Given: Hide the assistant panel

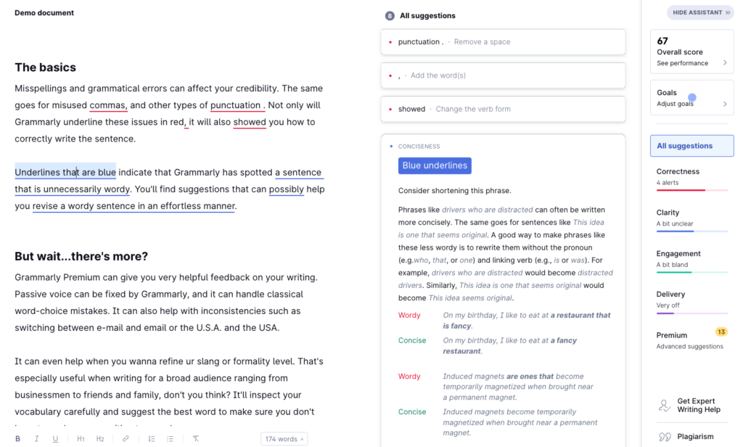Looking at the screenshot, I should coord(700,12).
